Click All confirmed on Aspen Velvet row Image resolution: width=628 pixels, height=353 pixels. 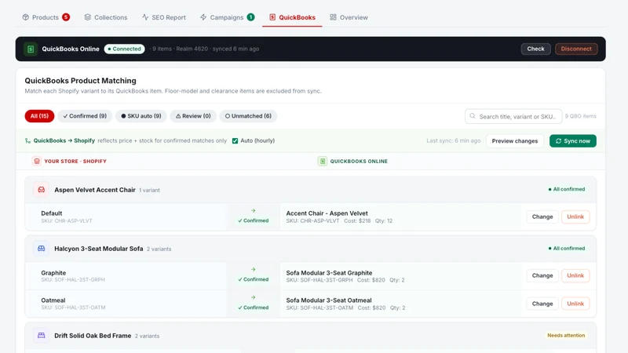[566, 189]
